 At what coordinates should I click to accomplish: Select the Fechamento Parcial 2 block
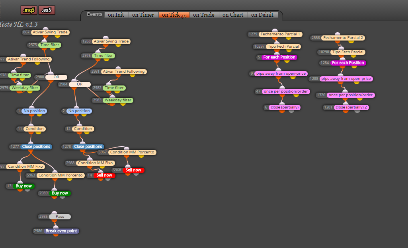click(x=343, y=38)
